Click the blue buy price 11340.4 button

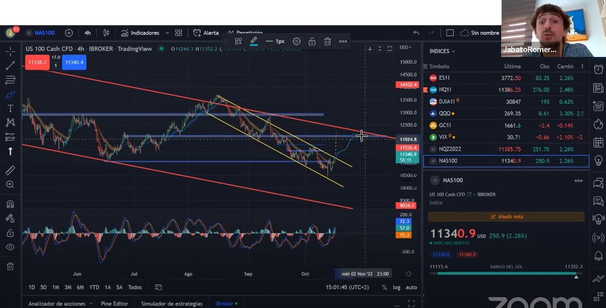point(74,62)
